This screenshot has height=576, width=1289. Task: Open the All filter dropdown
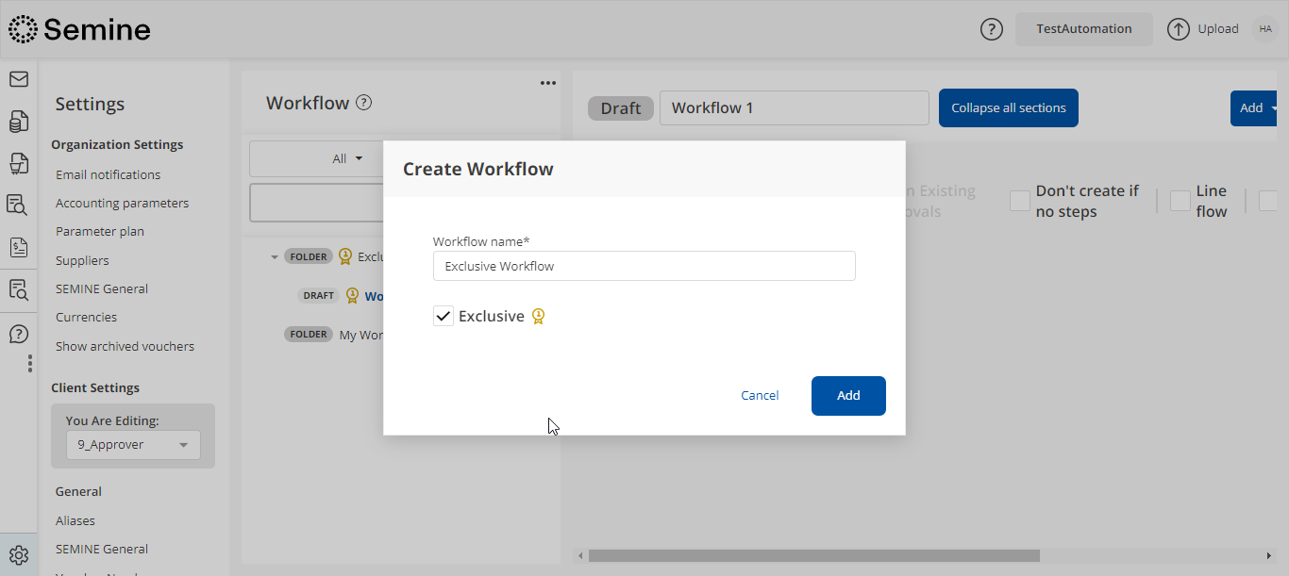click(347, 159)
